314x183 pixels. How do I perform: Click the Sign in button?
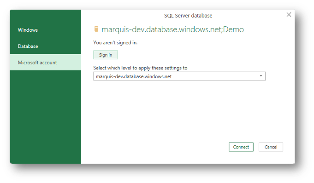[106, 55]
